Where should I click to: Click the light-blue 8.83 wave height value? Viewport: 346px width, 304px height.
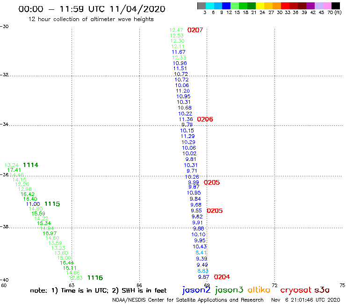click(203, 271)
